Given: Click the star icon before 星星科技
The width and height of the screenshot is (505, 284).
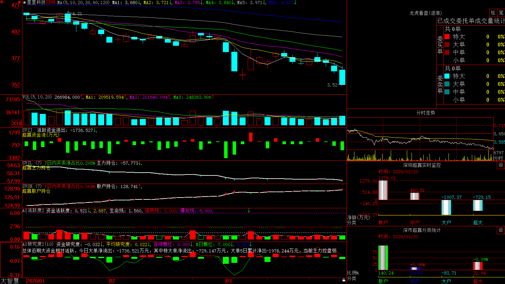Looking at the screenshot, I should coord(25,3).
